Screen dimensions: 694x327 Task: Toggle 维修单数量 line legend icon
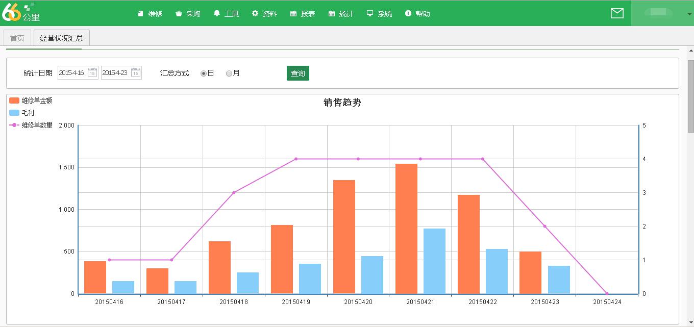[x=14, y=125]
